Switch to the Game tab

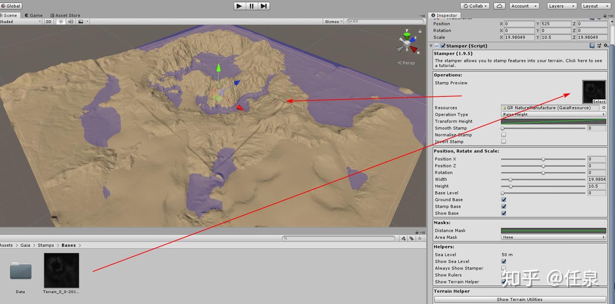click(33, 15)
